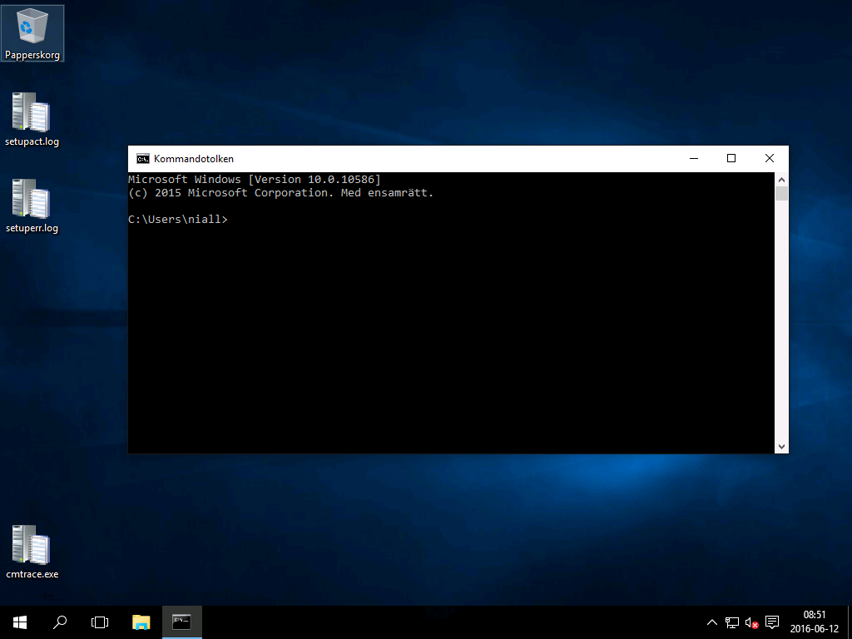This screenshot has width=852, height=639.
Task: Click the Show desktop sliver on the taskbar
Action: (x=850, y=622)
